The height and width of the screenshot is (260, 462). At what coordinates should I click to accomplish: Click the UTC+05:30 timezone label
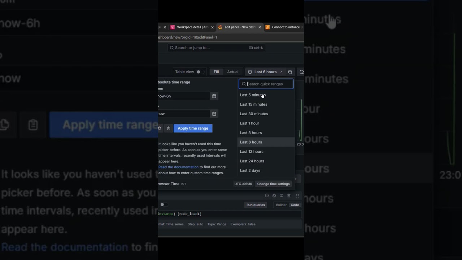(x=243, y=184)
